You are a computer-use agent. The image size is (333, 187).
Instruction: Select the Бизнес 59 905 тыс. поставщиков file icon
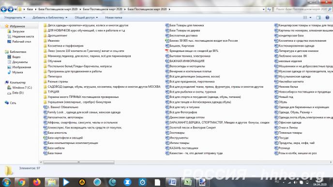167,41
